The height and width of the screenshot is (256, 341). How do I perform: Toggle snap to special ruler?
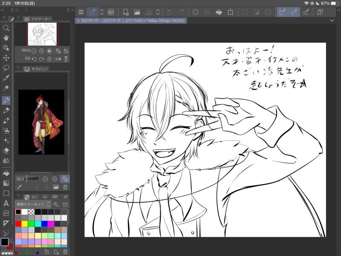(294, 12)
